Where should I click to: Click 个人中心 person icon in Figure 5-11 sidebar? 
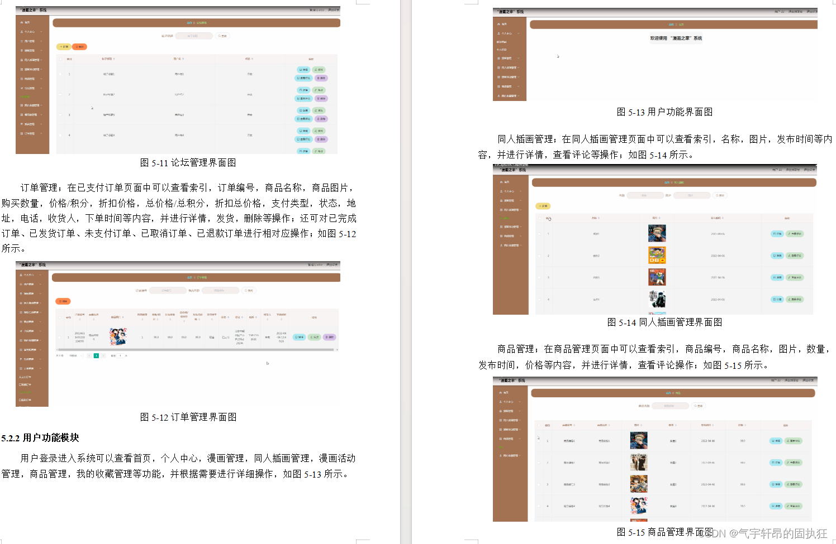[21, 32]
